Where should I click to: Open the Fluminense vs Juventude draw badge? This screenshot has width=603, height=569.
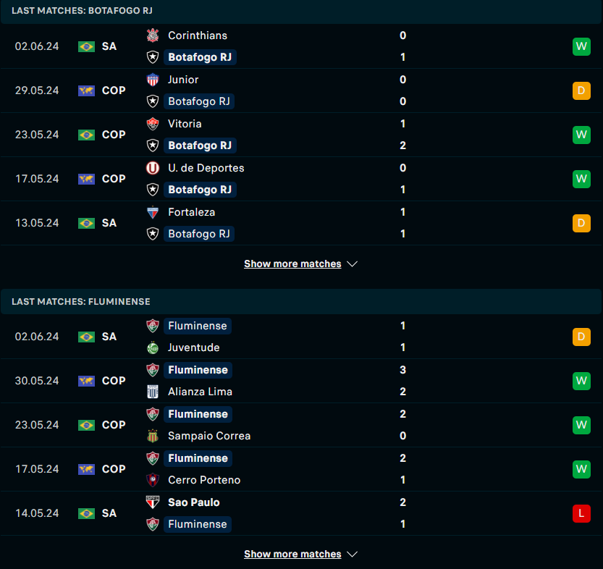coord(581,337)
